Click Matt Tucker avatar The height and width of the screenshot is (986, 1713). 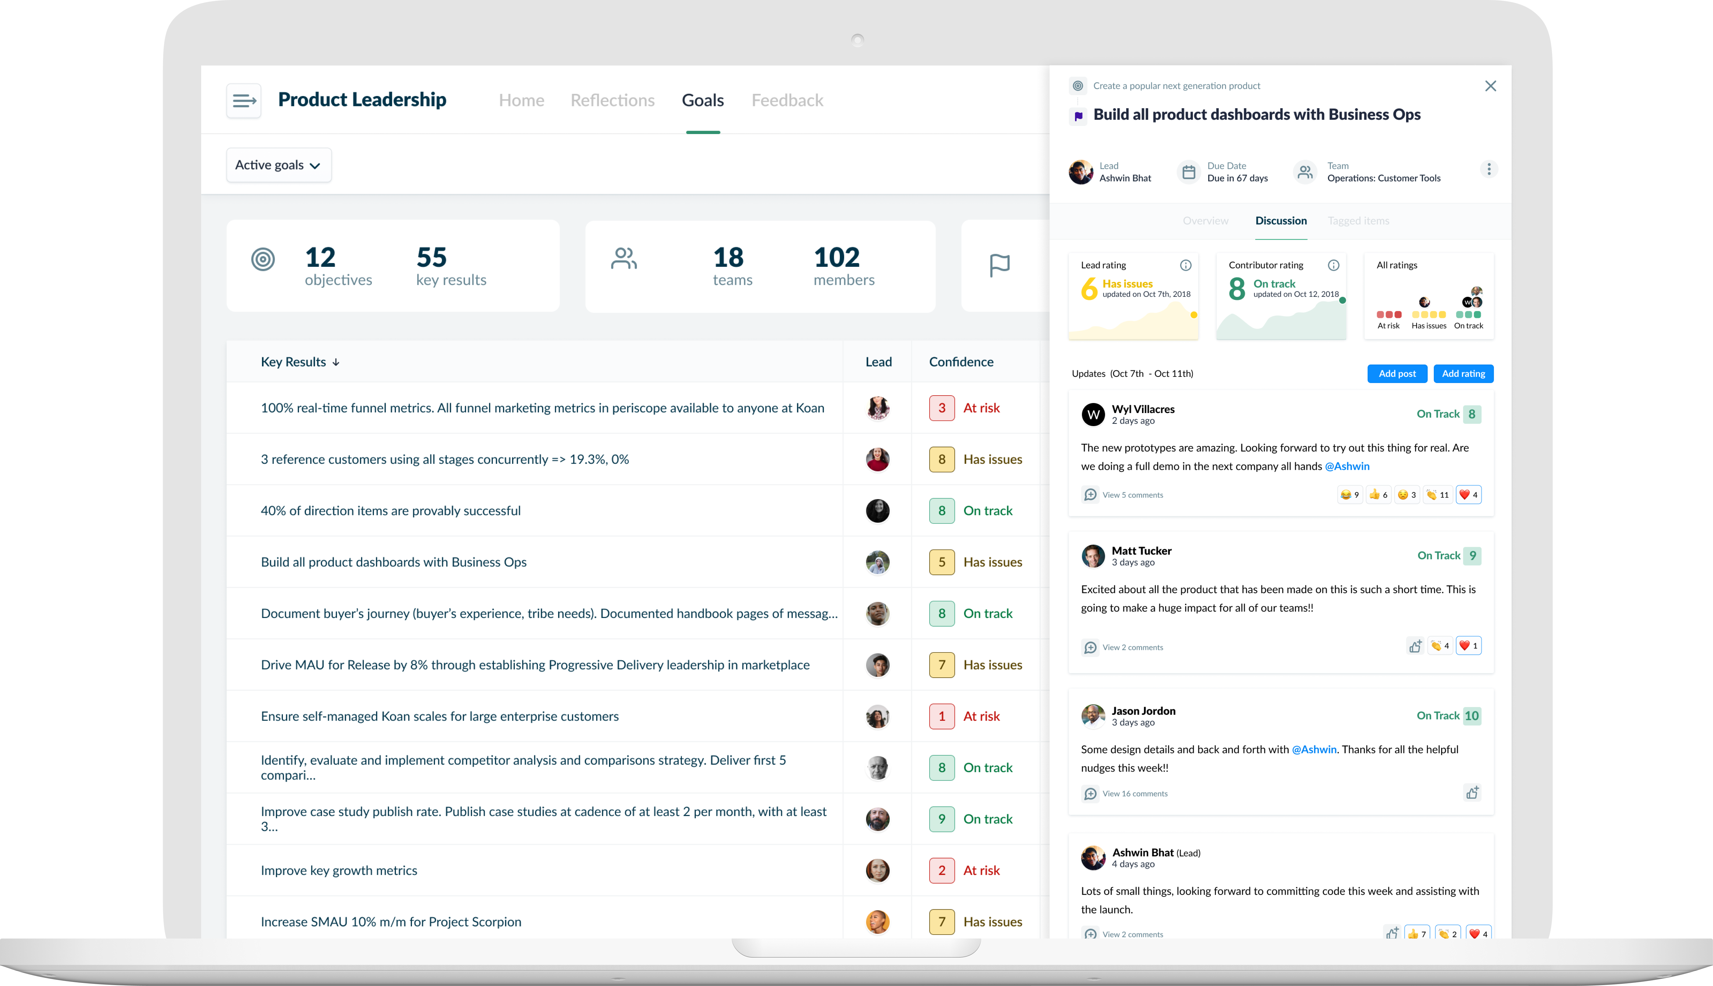tap(1093, 556)
